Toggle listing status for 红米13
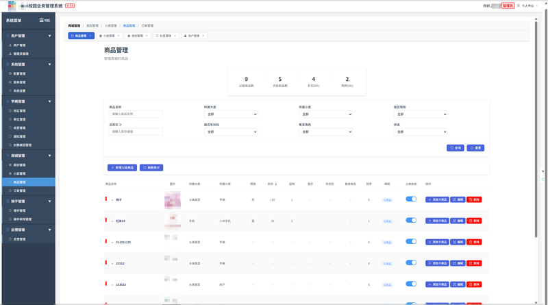Viewport: 548px width, 305px height. [411, 221]
